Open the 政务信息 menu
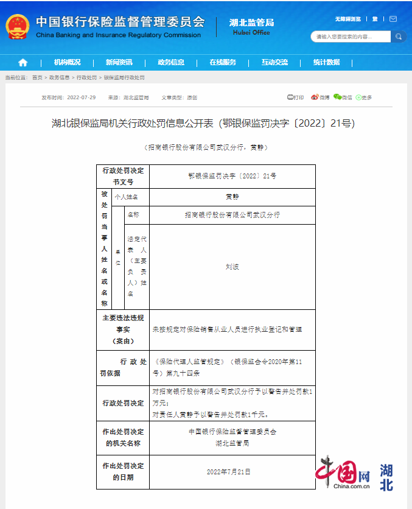This screenshot has height=509, width=412. [x=171, y=62]
